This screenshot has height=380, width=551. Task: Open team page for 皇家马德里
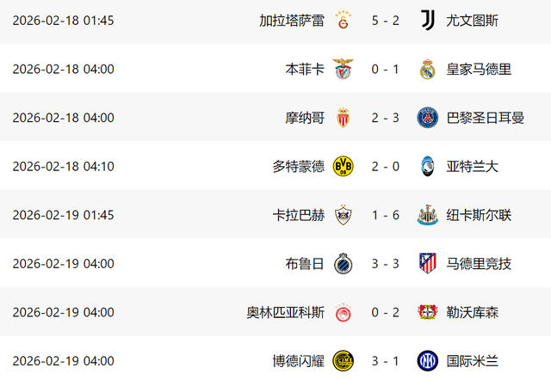[x=479, y=69]
